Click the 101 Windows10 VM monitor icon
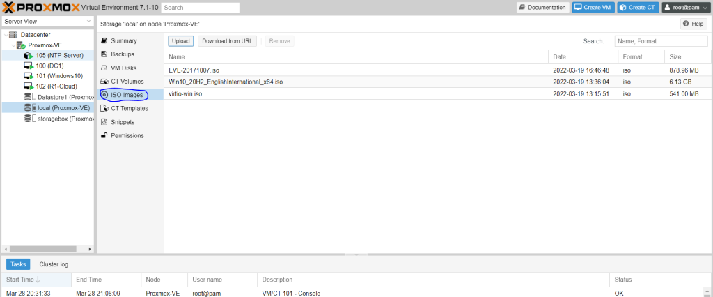This screenshot has width=713, height=297. click(29, 76)
